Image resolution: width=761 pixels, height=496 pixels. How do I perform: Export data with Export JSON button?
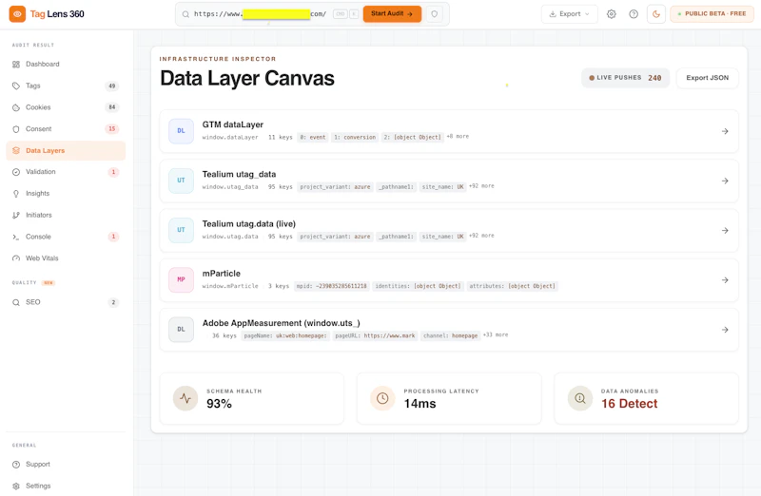pyautogui.click(x=707, y=78)
